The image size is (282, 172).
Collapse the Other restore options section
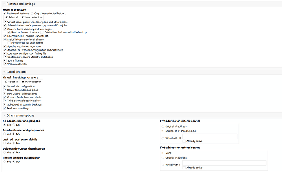click(4, 115)
